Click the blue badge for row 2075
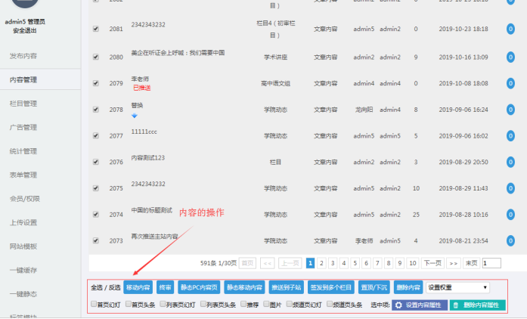This screenshot has height=319, width=527. point(511,188)
